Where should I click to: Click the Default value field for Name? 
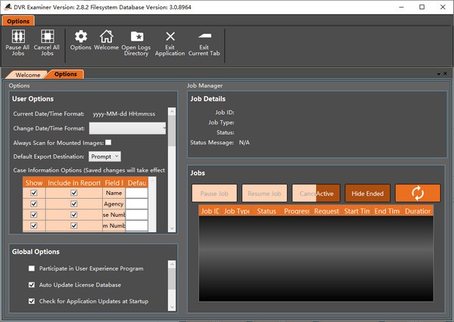(136, 194)
